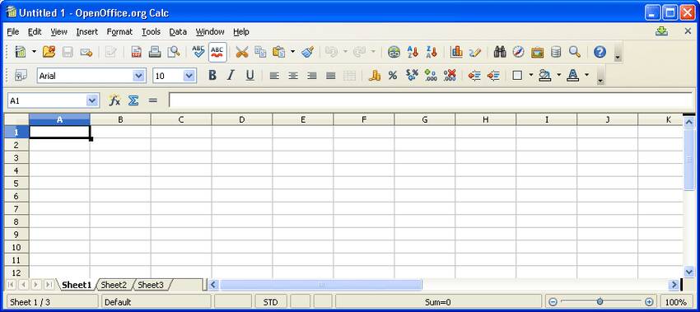Align text right
700x312 pixels.
311,76
